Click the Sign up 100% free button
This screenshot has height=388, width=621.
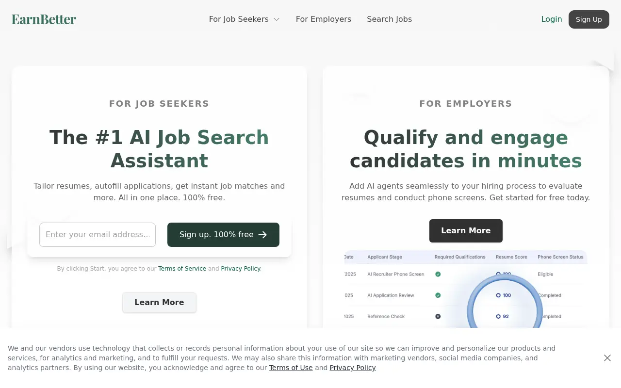(x=223, y=235)
